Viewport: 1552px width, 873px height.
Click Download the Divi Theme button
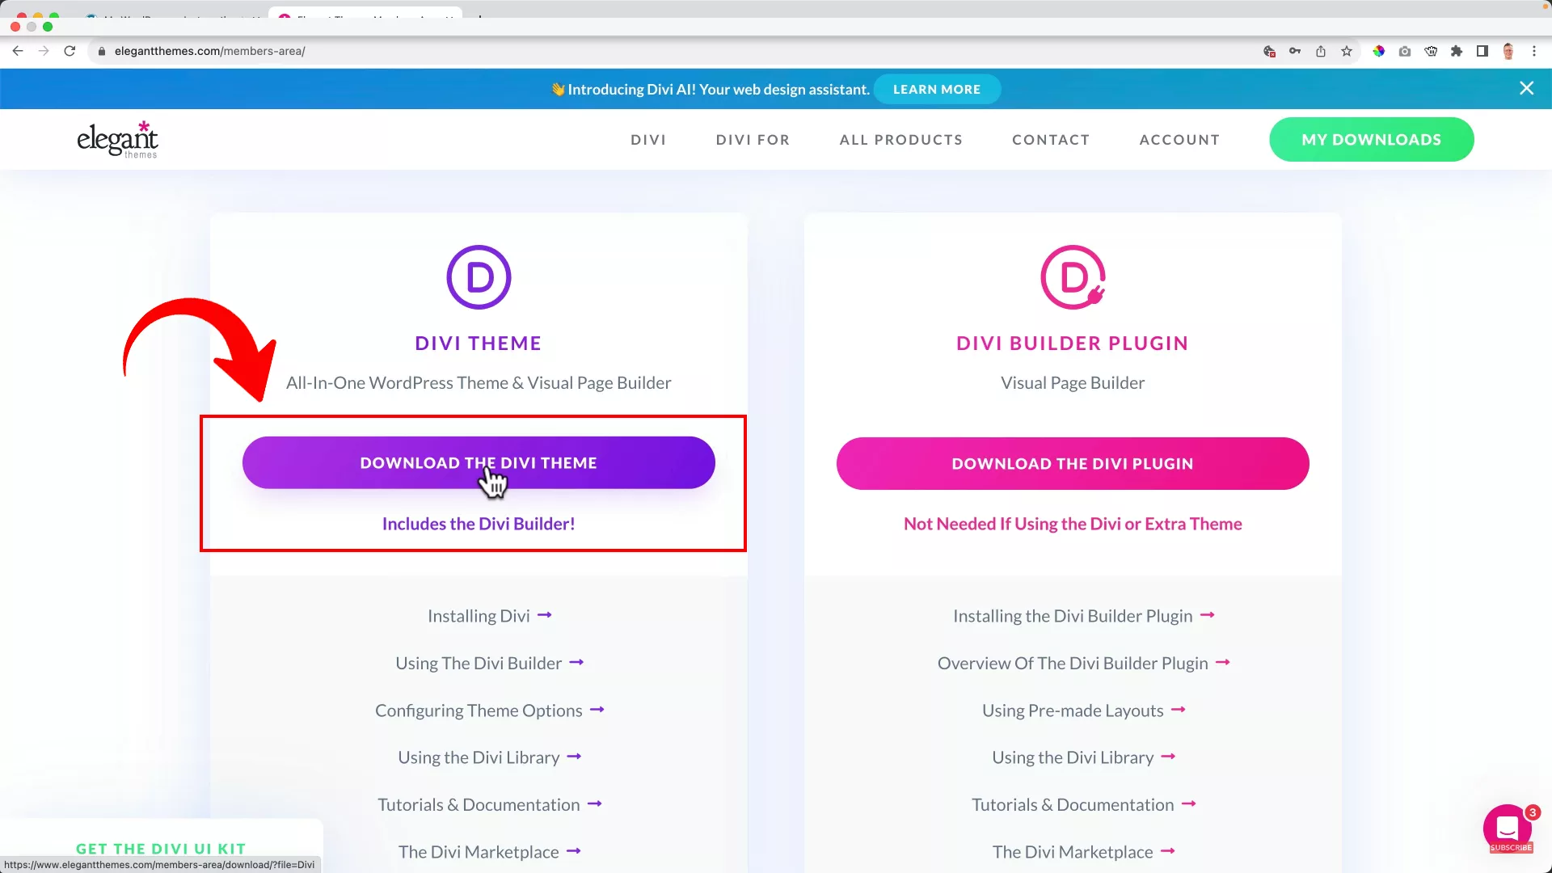pyautogui.click(x=479, y=463)
